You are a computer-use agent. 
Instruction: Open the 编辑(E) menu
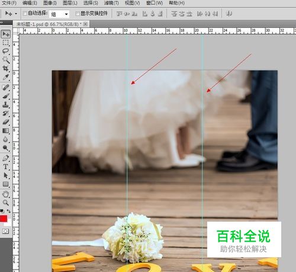pyautogui.click(x=30, y=3)
